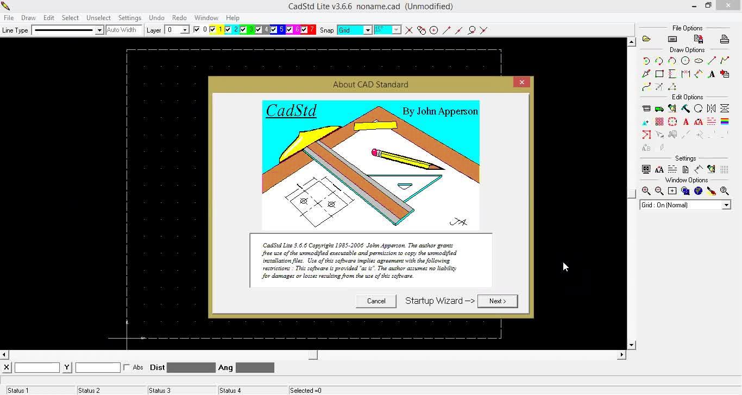Viewport: 742px width, 395px height.
Task: Toggle the red layer 7 checkbox
Action: coord(304,30)
